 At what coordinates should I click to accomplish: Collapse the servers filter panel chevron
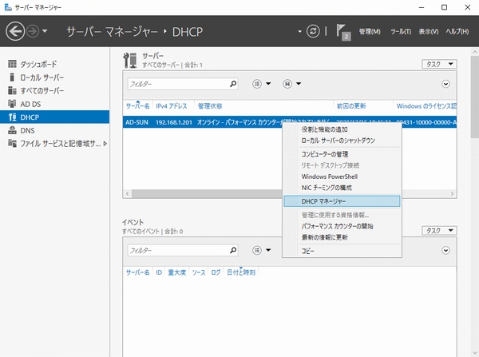point(445,84)
